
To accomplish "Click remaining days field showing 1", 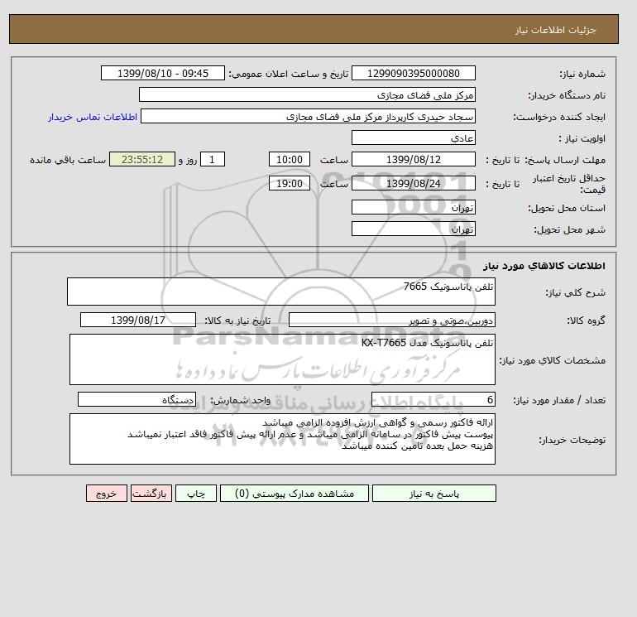I will tap(212, 160).
